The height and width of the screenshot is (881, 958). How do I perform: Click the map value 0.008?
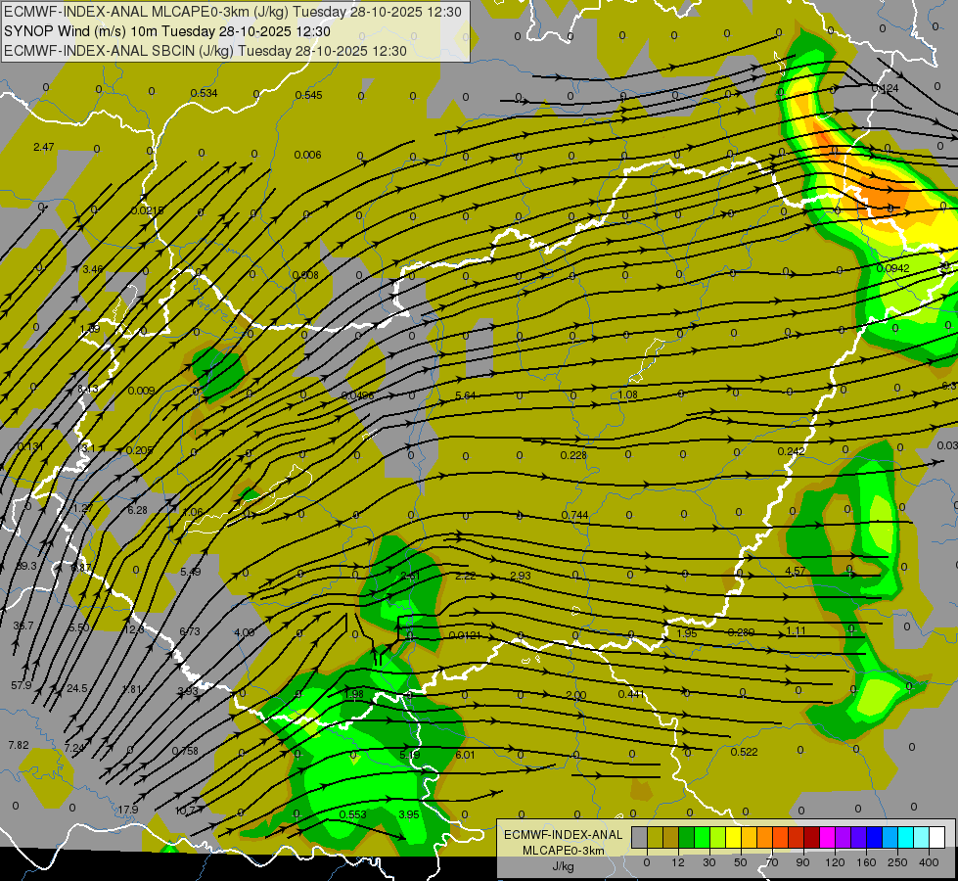click(x=305, y=275)
